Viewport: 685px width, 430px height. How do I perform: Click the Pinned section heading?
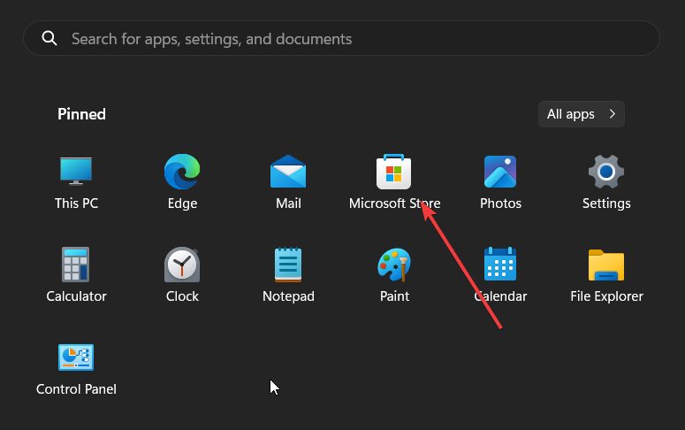coord(81,114)
